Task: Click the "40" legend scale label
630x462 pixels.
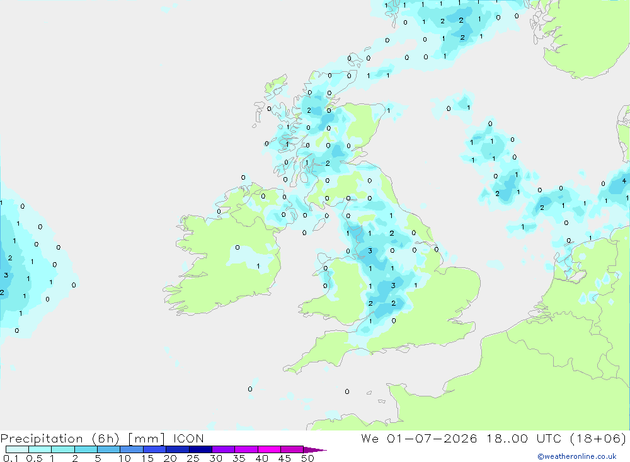Action: coord(261,458)
